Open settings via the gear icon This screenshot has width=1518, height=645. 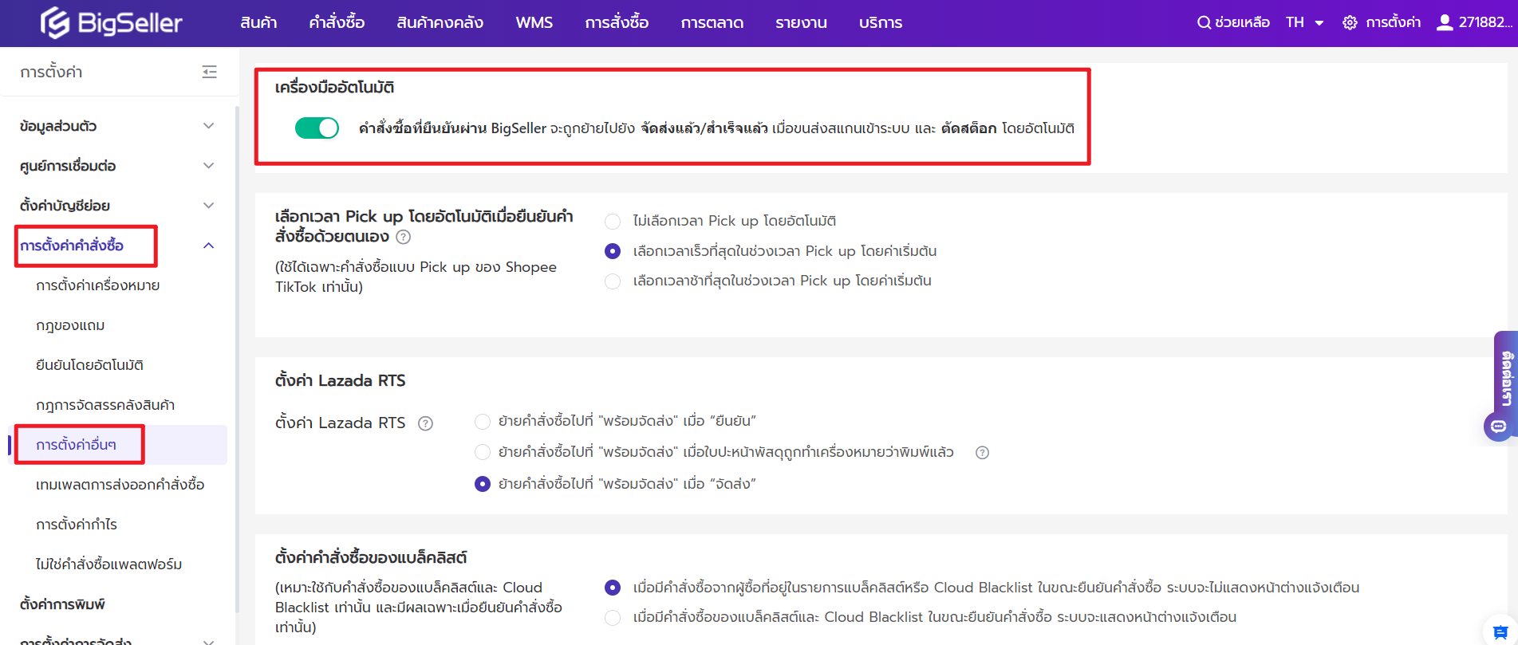[1350, 23]
